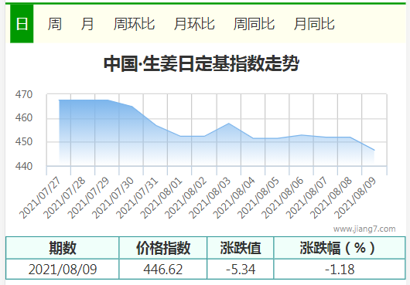Click x-axis date label 2021/08/05
The height and width of the screenshot is (285, 410).
pyautogui.click(x=258, y=198)
